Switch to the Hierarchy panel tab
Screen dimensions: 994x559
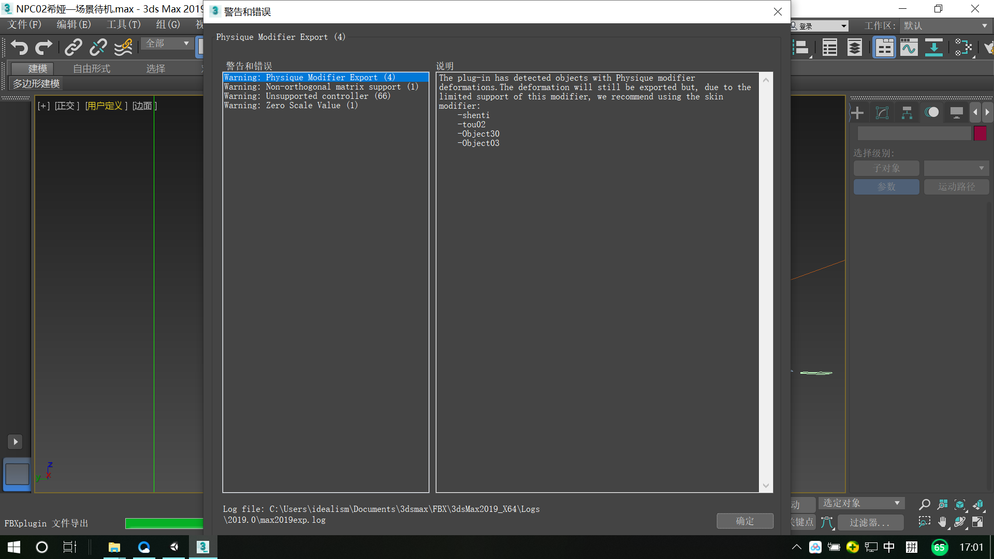907,113
